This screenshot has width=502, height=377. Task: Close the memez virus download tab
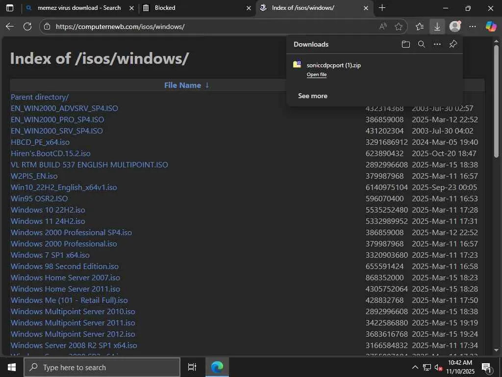[x=131, y=8]
